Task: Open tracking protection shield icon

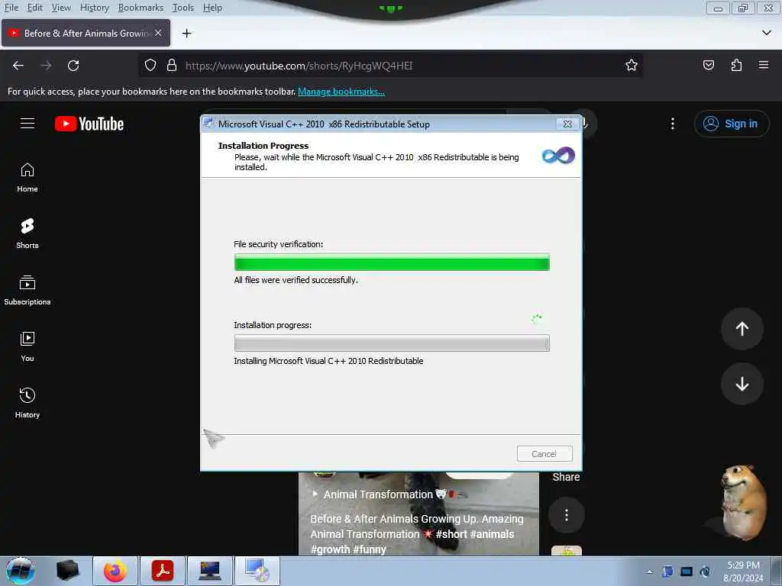Action: 150,66
